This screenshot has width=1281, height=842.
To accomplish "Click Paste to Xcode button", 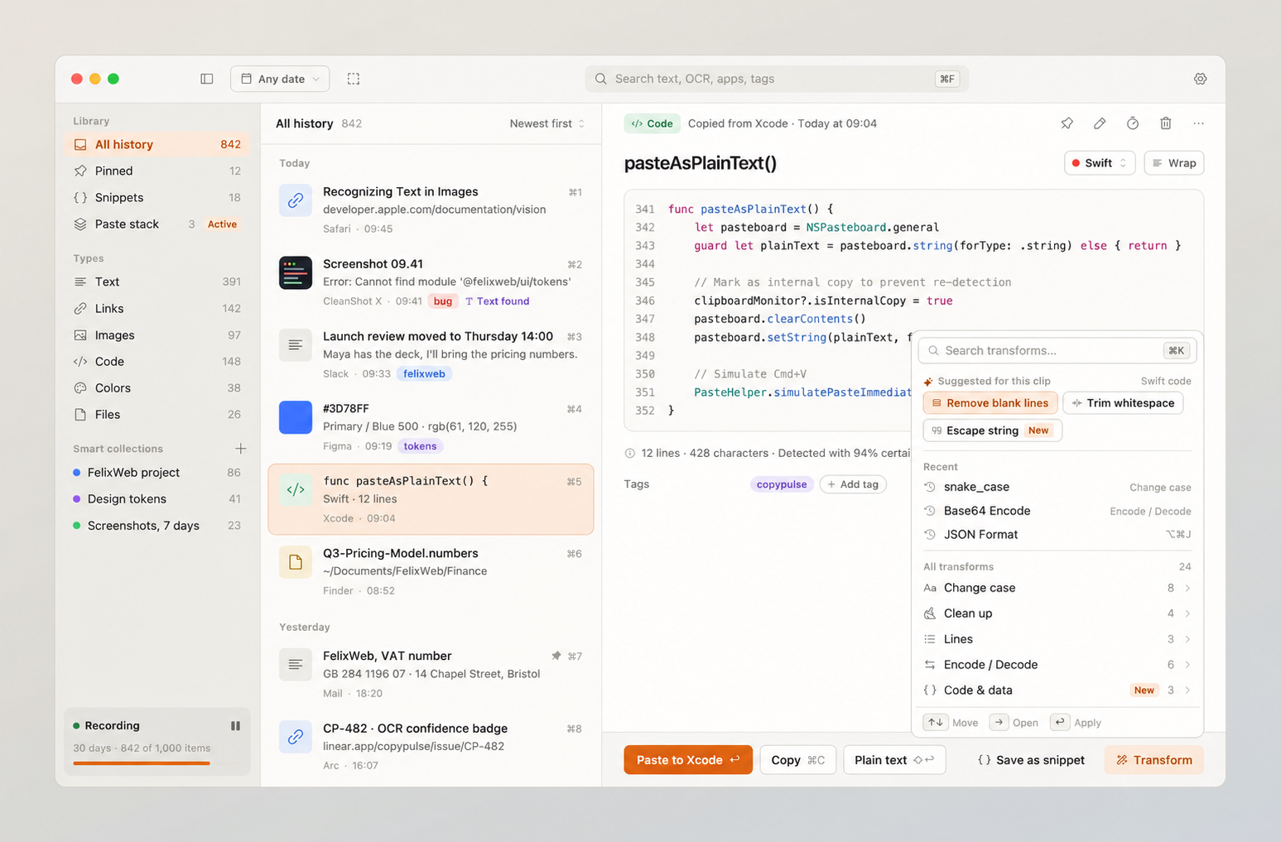I will point(688,760).
